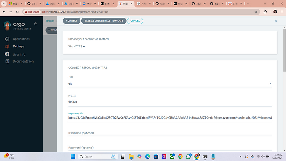Open Windows Start menu

[x=73, y=157]
